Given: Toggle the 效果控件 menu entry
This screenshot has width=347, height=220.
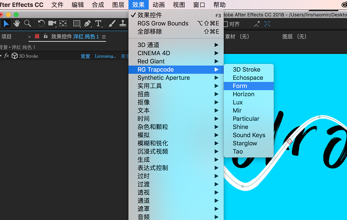Looking at the screenshot, I should click(176, 15).
